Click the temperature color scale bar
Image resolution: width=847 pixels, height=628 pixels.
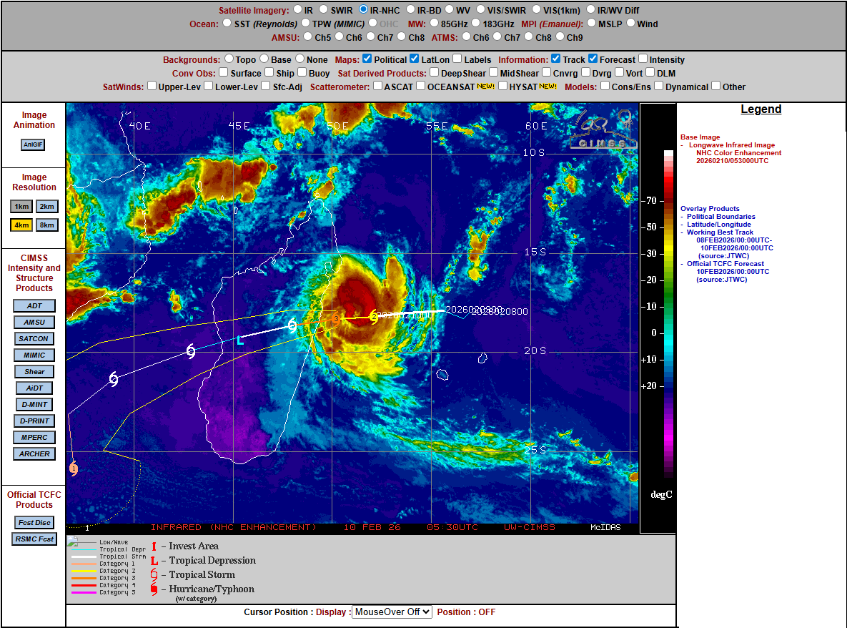(669, 314)
